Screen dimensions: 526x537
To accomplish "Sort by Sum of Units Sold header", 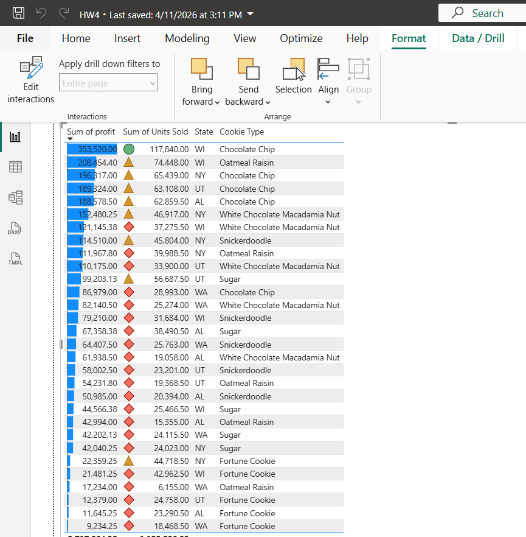I will click(x=156, y=132).
